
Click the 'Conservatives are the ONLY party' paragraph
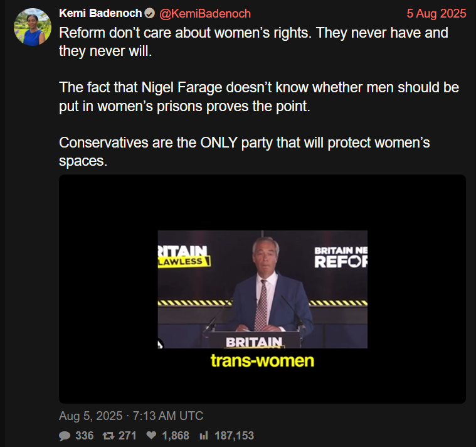(245, 152)
